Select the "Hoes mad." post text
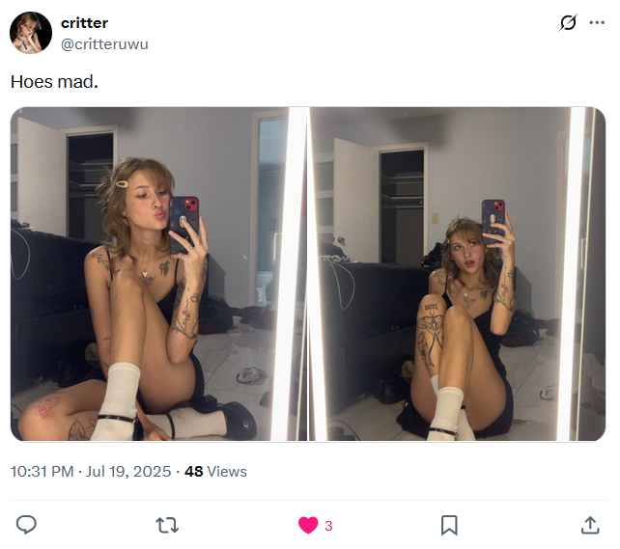This screenshot has height=549, width=620. [x=54, y=82]
